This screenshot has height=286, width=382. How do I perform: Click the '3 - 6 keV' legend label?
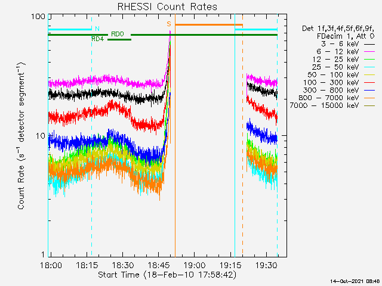click(340, 44)
